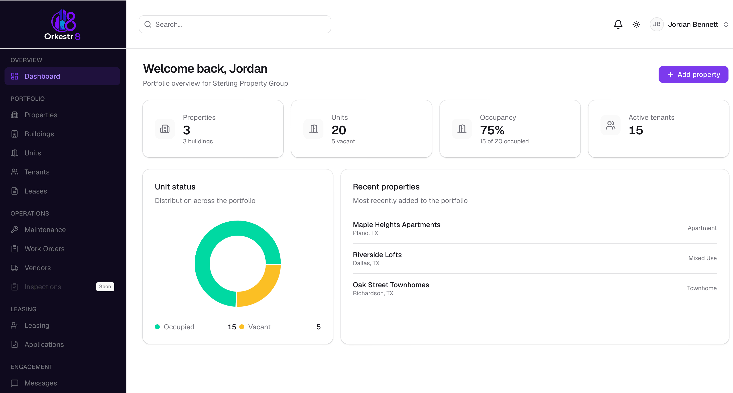Click the Work Orders clipboard icon
This screenshot has width=733, height=393.
15,249
